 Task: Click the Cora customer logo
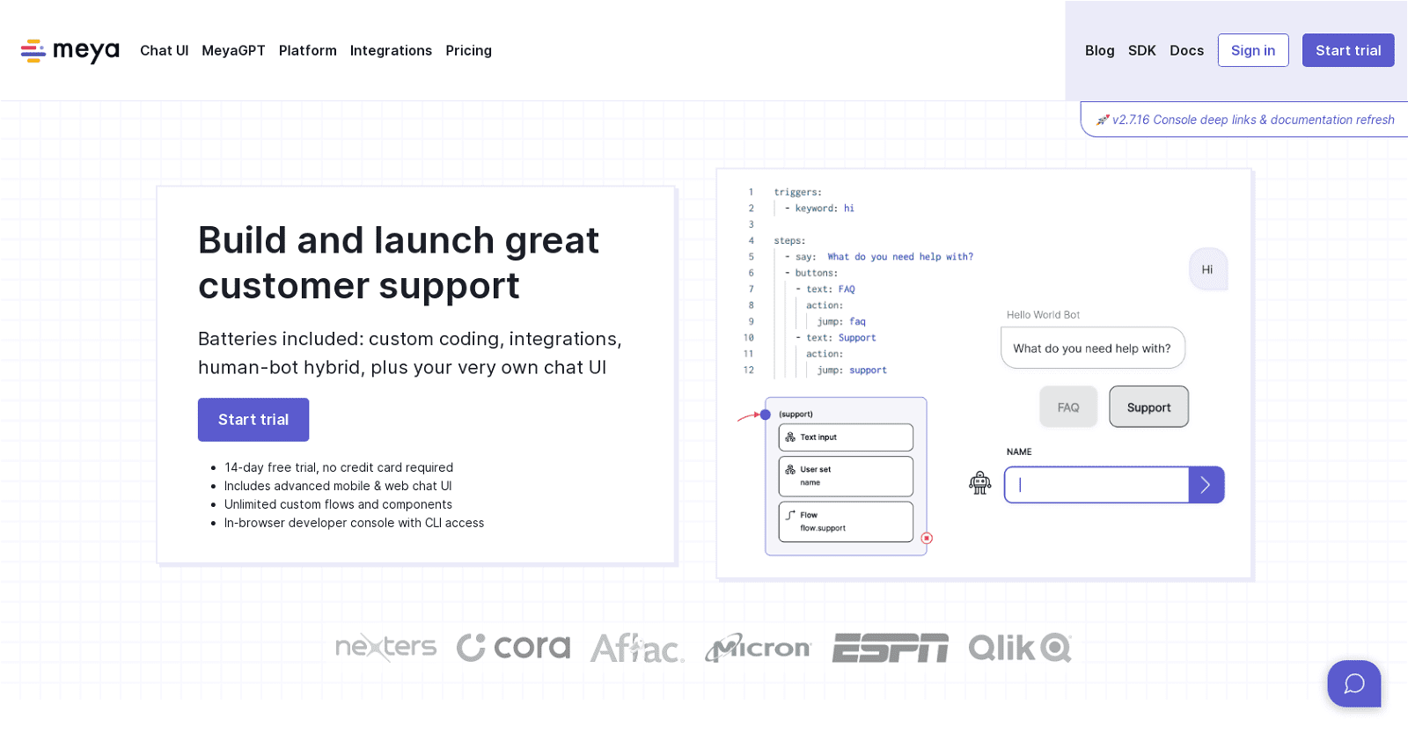(x=513, y=648)
